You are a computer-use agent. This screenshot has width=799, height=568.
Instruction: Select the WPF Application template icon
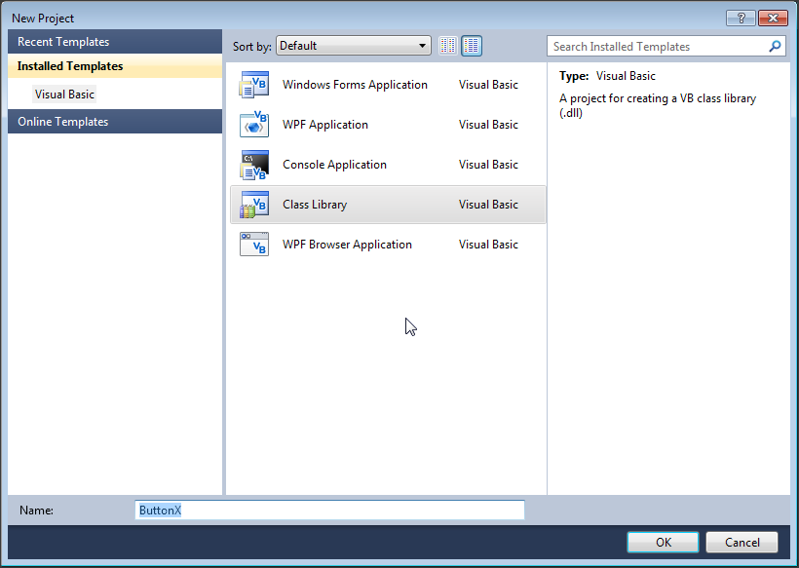tap(253, 125)
